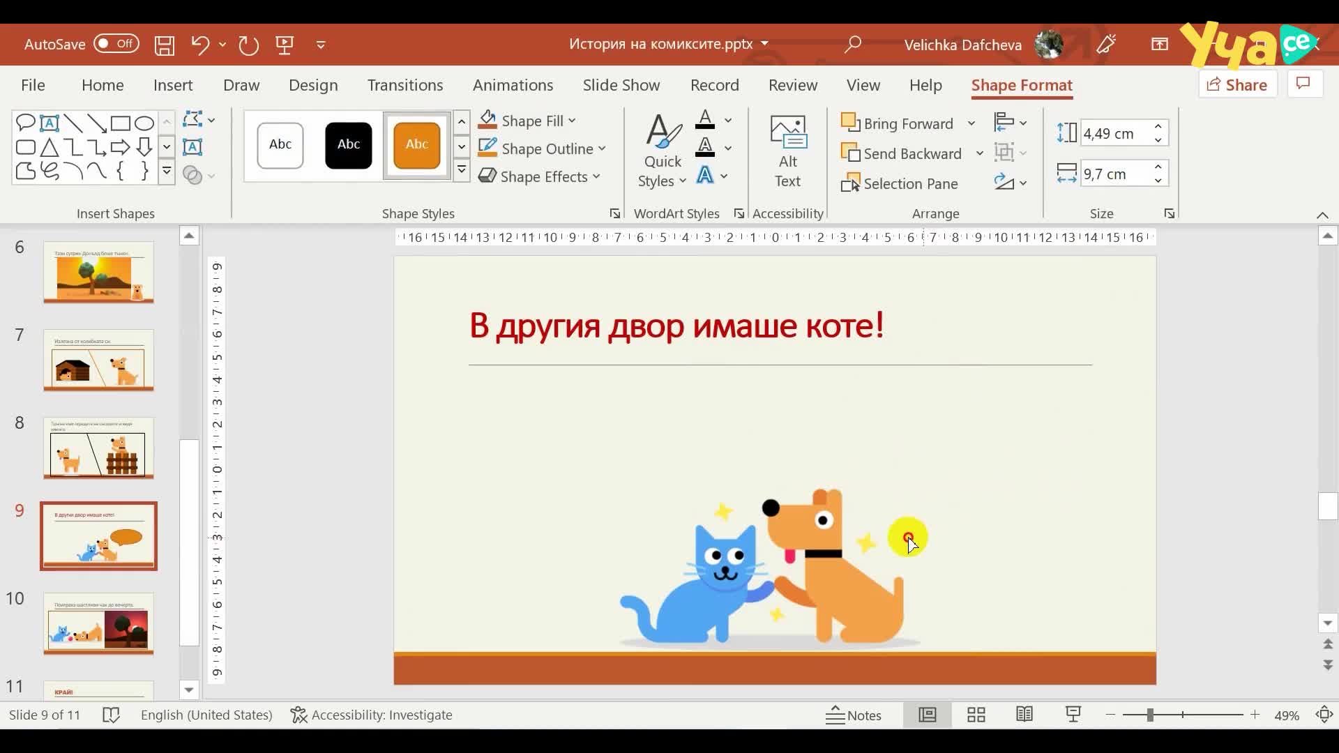1339x753 pixels.
Task: Apply orange filled Abc shape style
Action: (417, 145)
